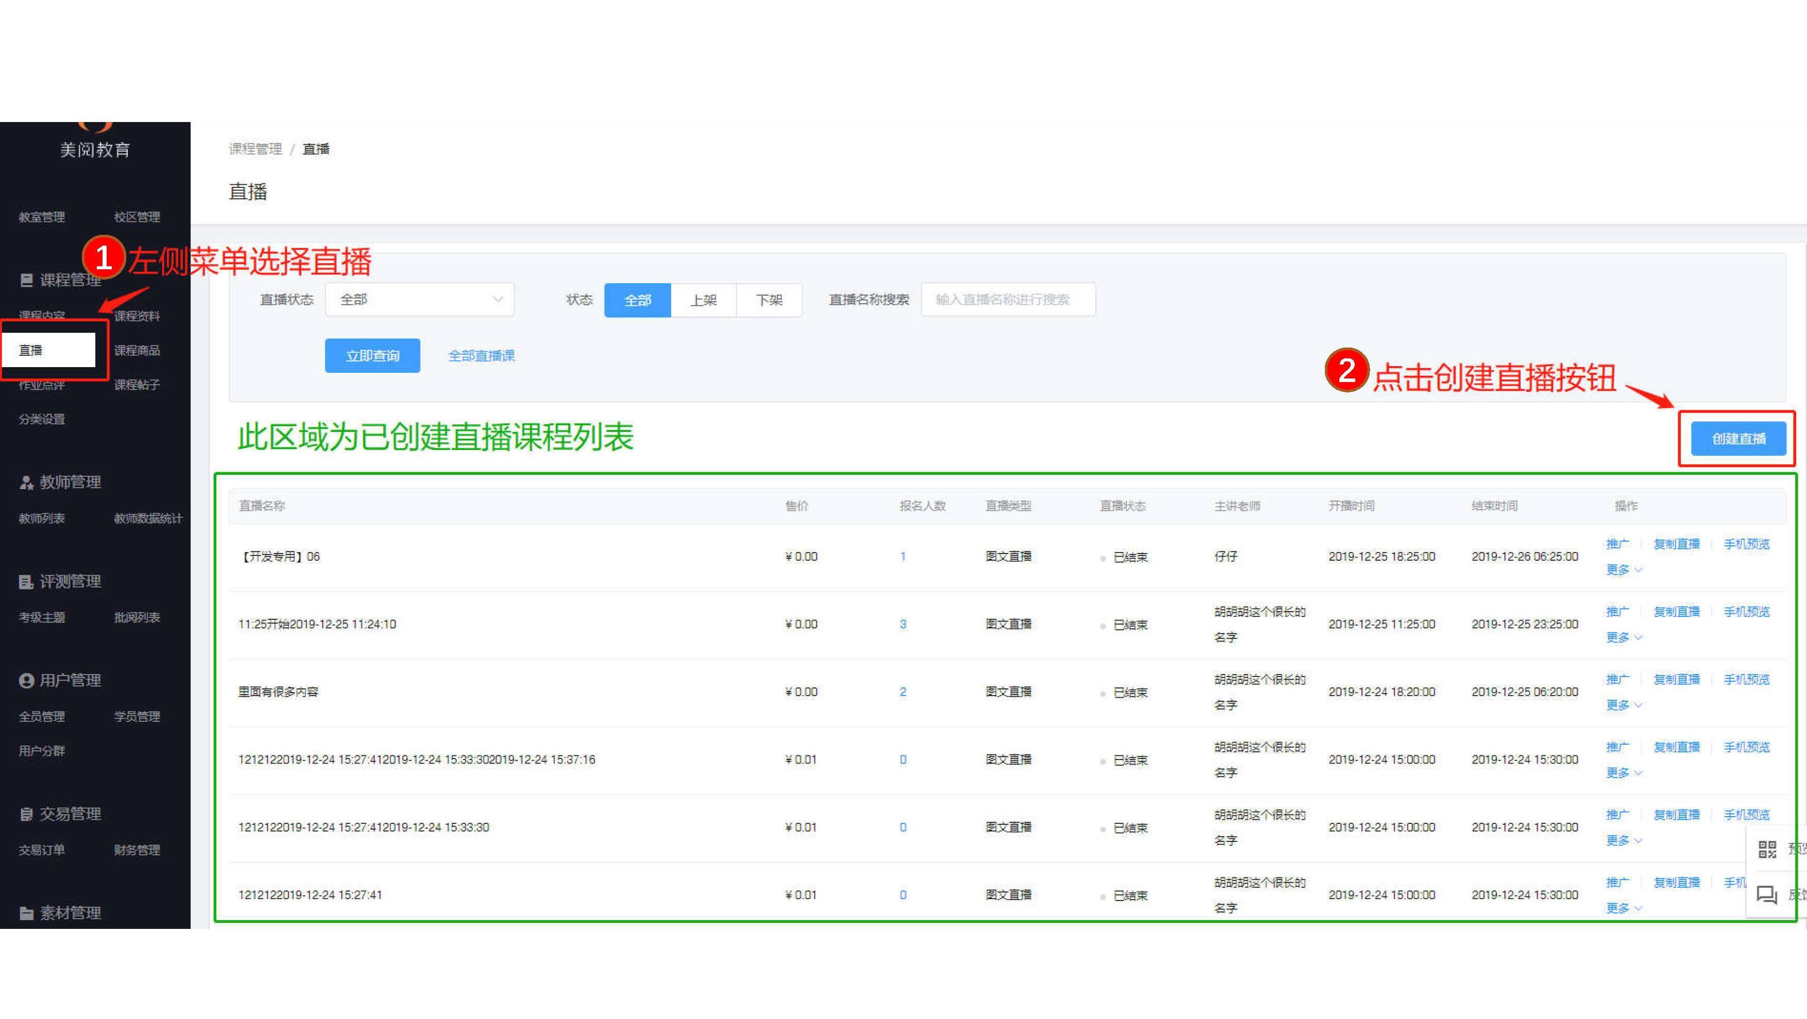Screen dimensions: 1807x1019
Task: Click the 交易管理 section icon in sidebar
Action: 27,814
